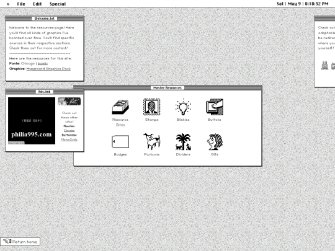This screenshot has width=335, height=251.
Task: Open the Edit menu
Action: tap(37, 4)
